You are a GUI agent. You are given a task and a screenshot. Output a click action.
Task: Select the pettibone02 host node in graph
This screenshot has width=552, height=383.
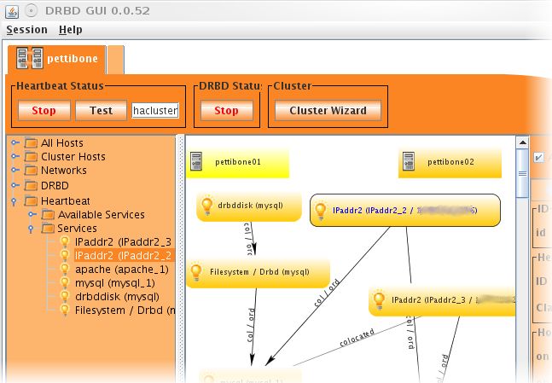(450, 162)
